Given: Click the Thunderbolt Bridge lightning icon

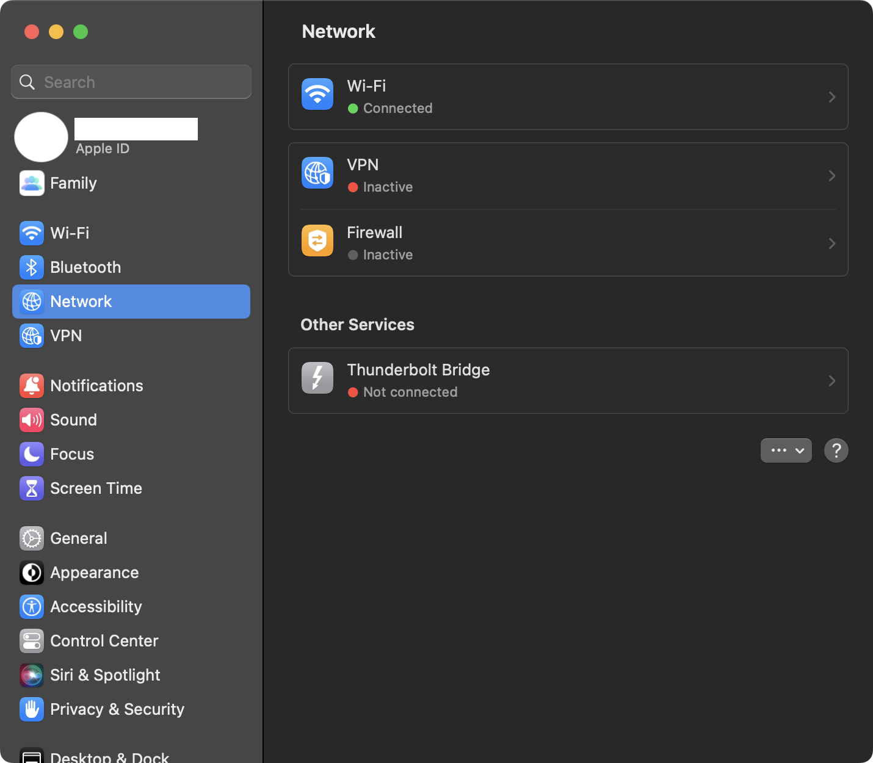Looking at the screenshot, I should click(317, 377).
